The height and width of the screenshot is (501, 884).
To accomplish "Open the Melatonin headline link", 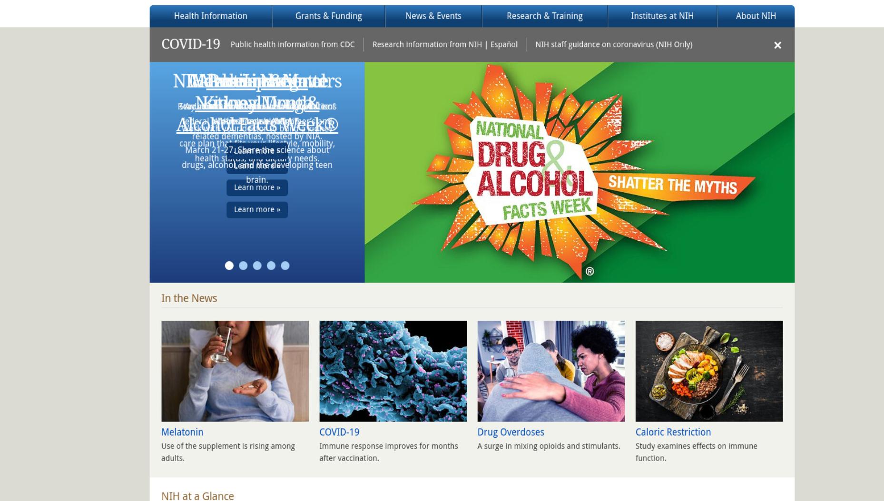I will [x=182, y=432].
